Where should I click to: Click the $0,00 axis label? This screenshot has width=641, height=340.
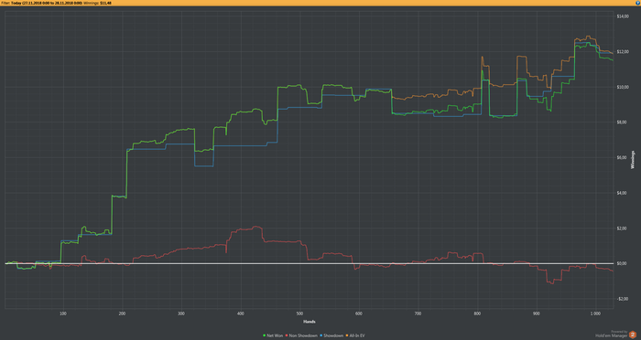pos(622,263)
